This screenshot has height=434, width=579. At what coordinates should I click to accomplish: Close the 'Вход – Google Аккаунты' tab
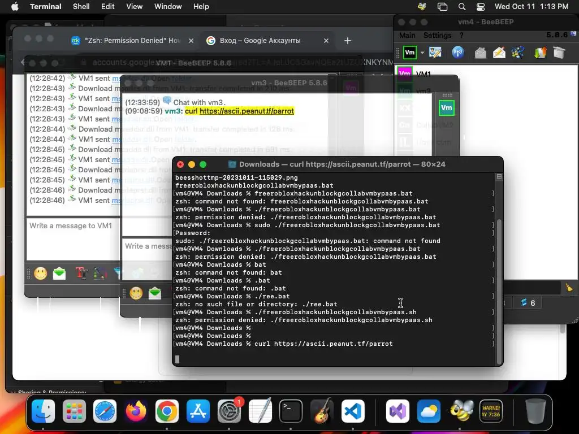pos(326,41)
